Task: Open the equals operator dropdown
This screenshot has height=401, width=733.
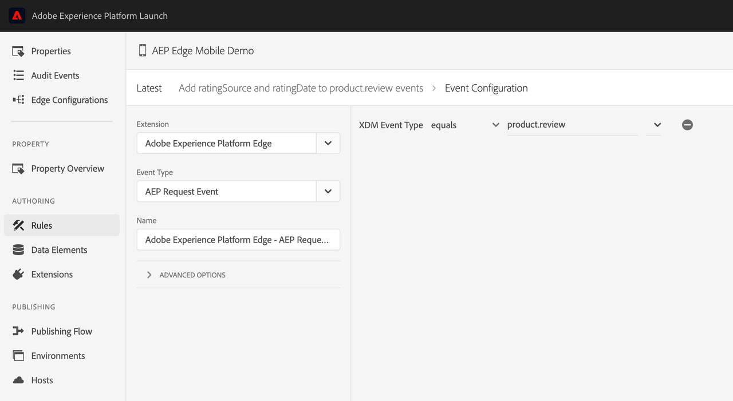Action: [x=496, y=125]
